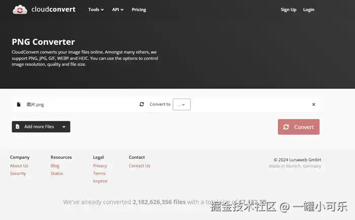This screenshot has height=220, width=355.
Task: Open the Security footer link
Action: coord(18,173)
